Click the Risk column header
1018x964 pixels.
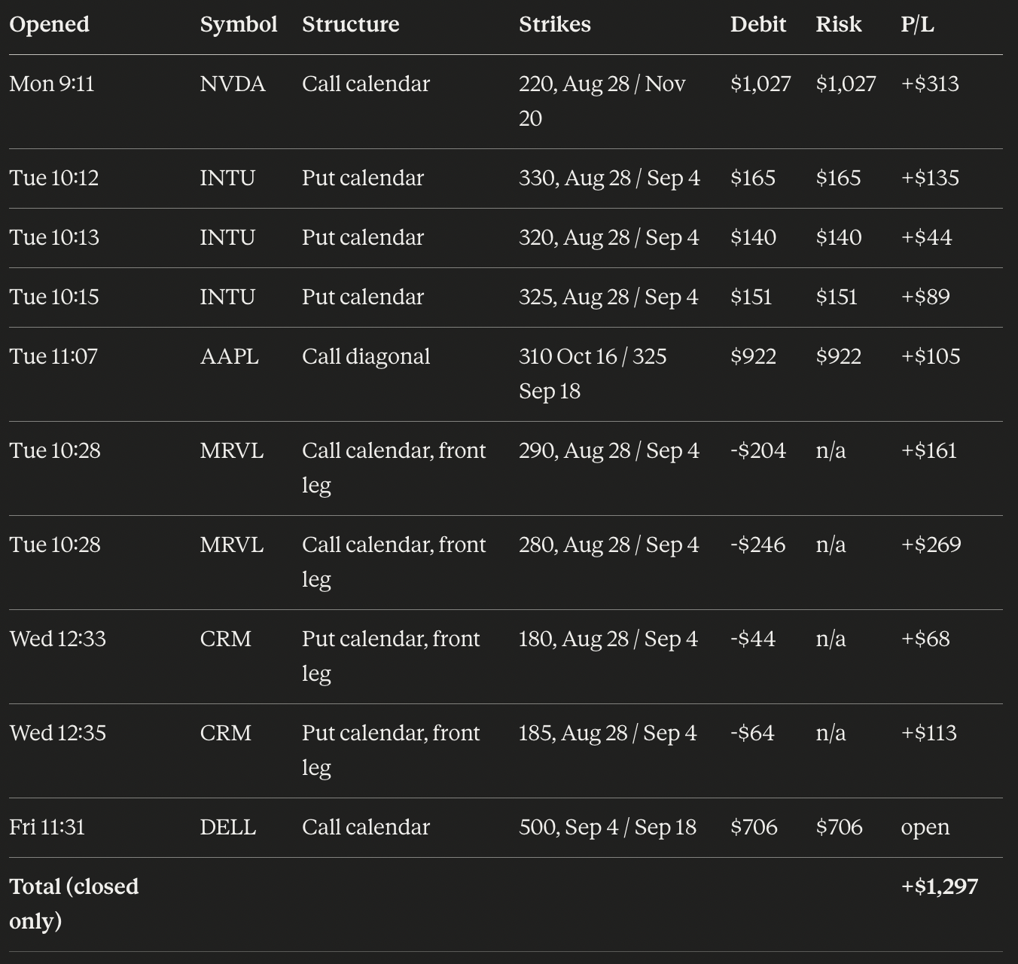coord(839,24)
